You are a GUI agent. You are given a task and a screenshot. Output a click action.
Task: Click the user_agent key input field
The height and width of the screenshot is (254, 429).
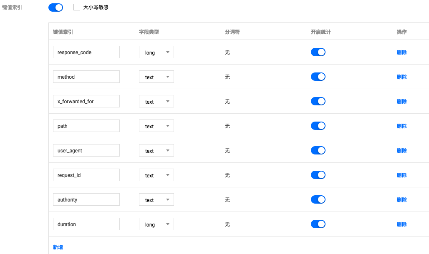86,150
